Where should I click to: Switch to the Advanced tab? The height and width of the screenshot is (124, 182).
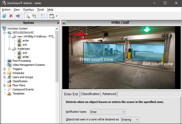109,94
